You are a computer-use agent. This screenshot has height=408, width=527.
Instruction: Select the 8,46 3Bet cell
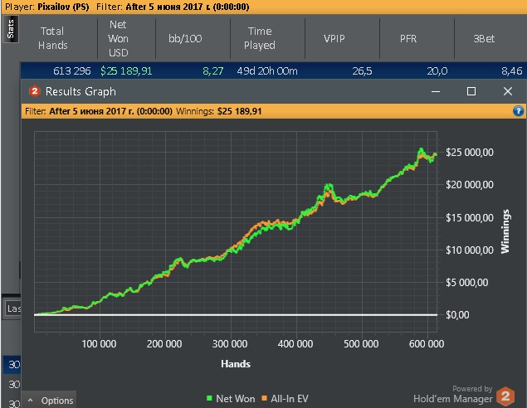(511, 70)
